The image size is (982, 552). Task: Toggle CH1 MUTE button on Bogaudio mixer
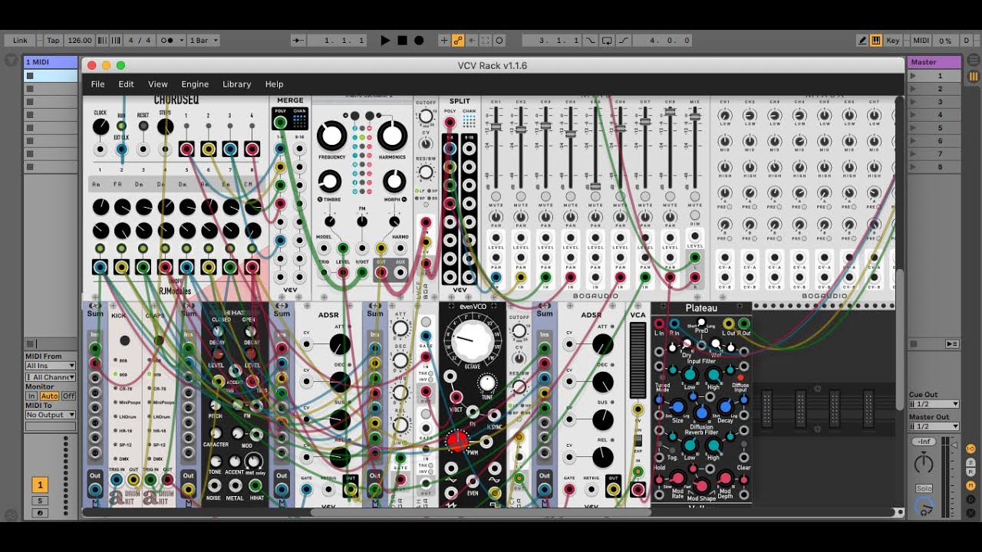coord(496,196)
